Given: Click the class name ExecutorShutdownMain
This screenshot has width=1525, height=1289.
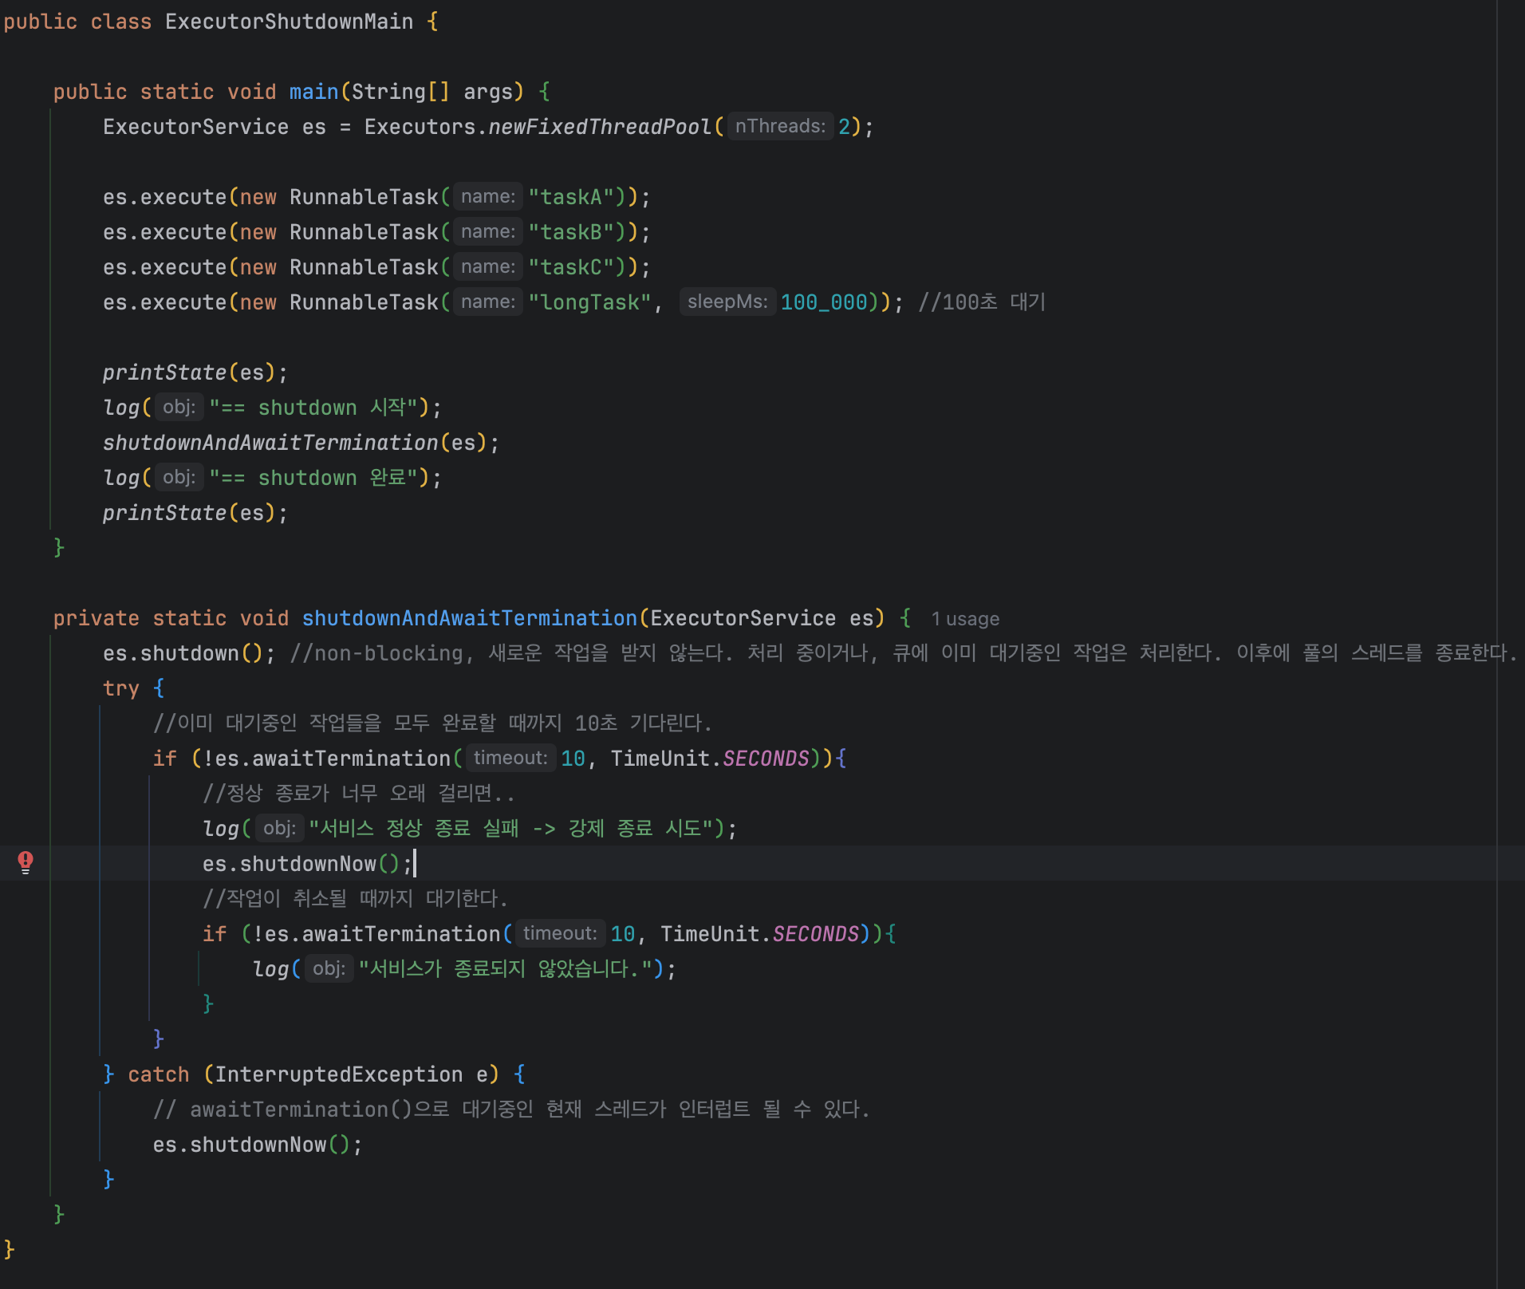Looking at the screenshot, I should point(289,22).
